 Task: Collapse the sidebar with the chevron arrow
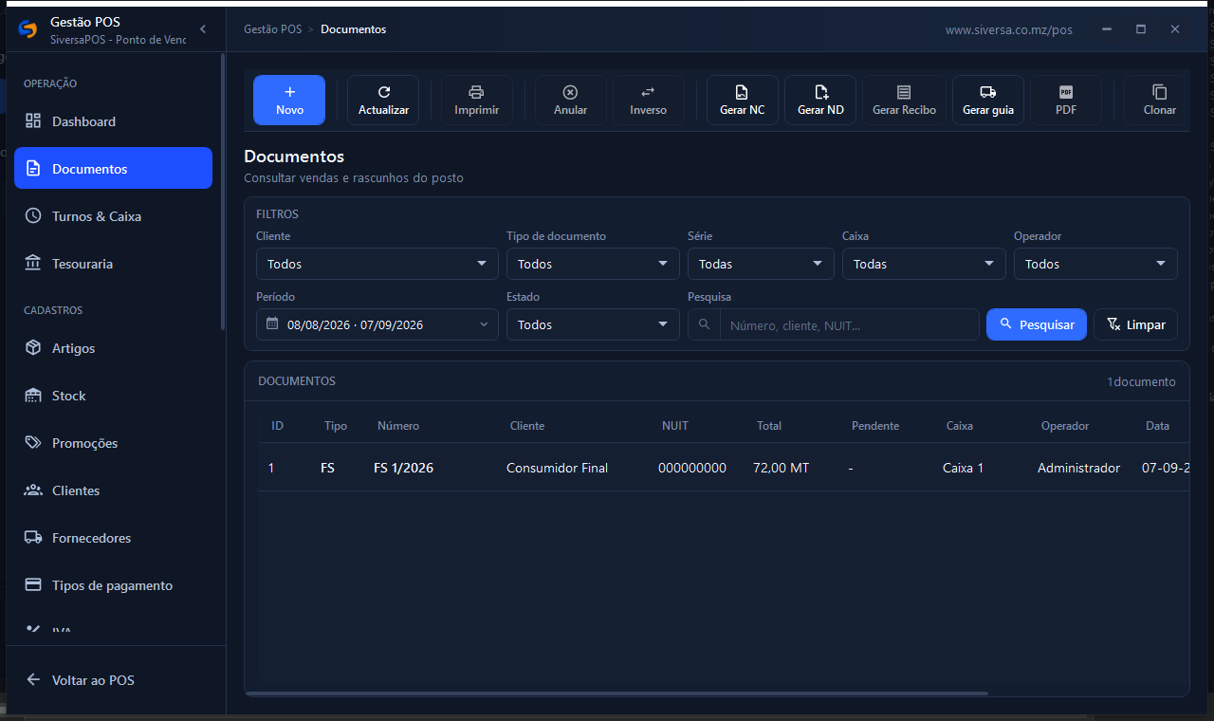pyautogui.click(x=203, y=29)
